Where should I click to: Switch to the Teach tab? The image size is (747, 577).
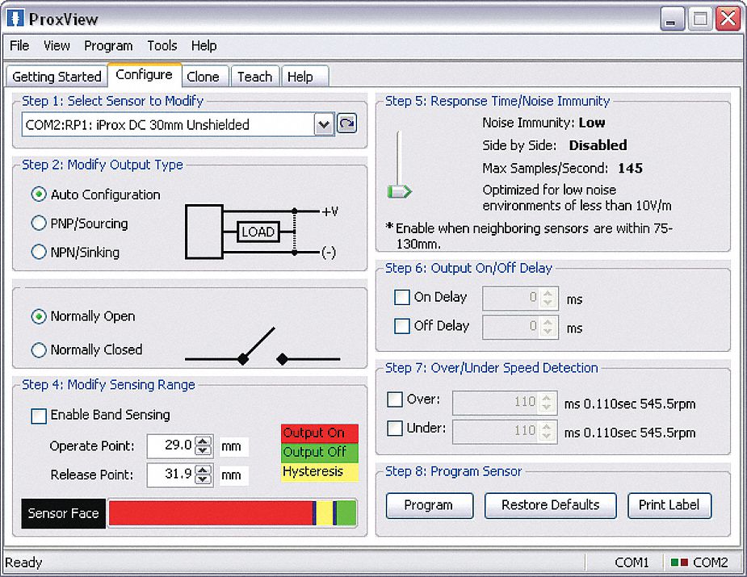click(x=254, y=77)
